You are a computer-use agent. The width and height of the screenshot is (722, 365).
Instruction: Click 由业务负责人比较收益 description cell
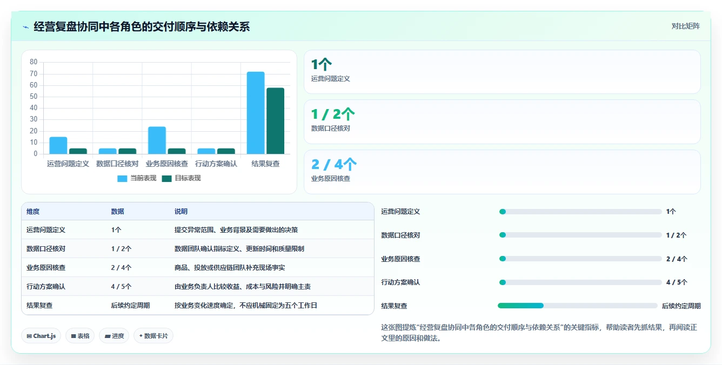[x=243, y=286]
